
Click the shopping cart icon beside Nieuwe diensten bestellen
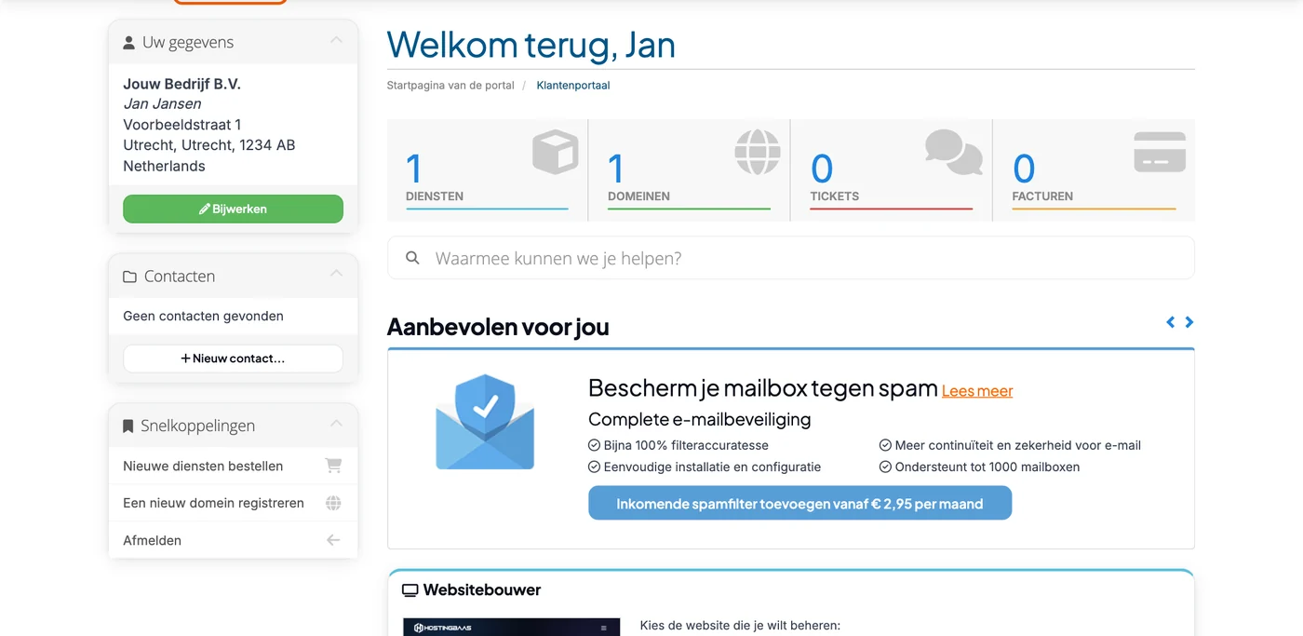(x=333, y=466)
